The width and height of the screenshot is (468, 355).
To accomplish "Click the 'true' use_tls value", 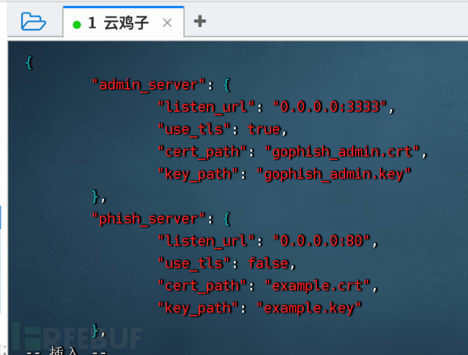I will [264, 129].
